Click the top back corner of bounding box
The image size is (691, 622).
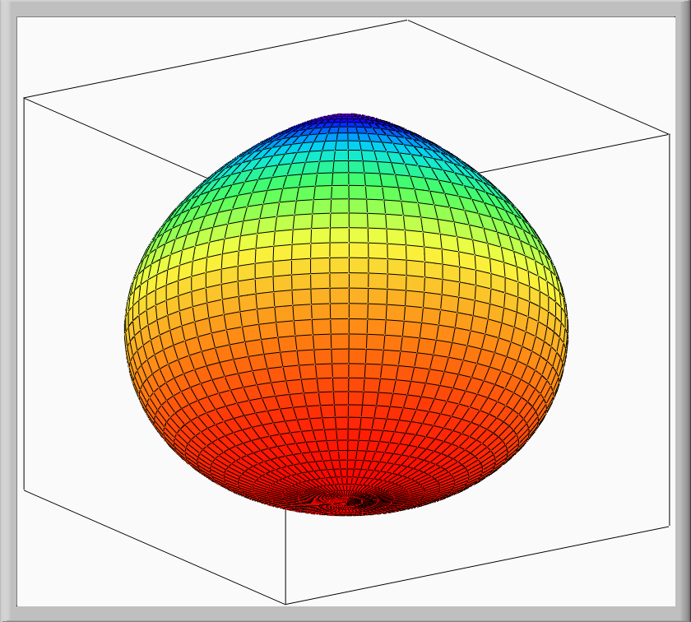pos(407,20)
